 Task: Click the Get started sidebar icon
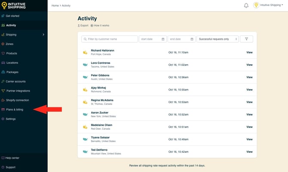tap(3, 16)
